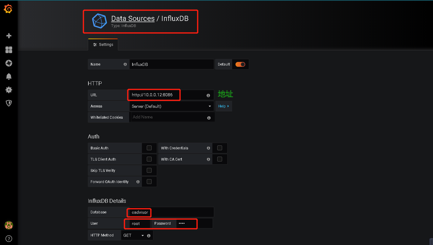Click the With Credentials info icon
The width and height of the screenshot is (433, 245).
click(208, 148)
